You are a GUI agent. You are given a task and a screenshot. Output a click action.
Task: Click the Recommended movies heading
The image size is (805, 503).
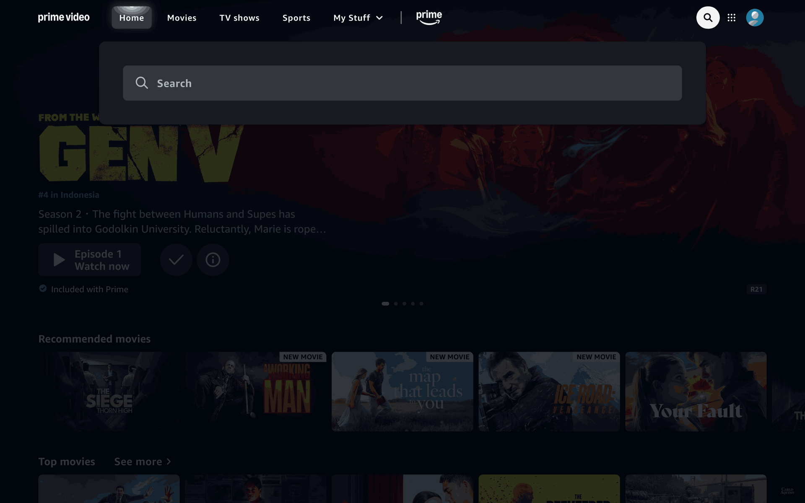point(94,339)
